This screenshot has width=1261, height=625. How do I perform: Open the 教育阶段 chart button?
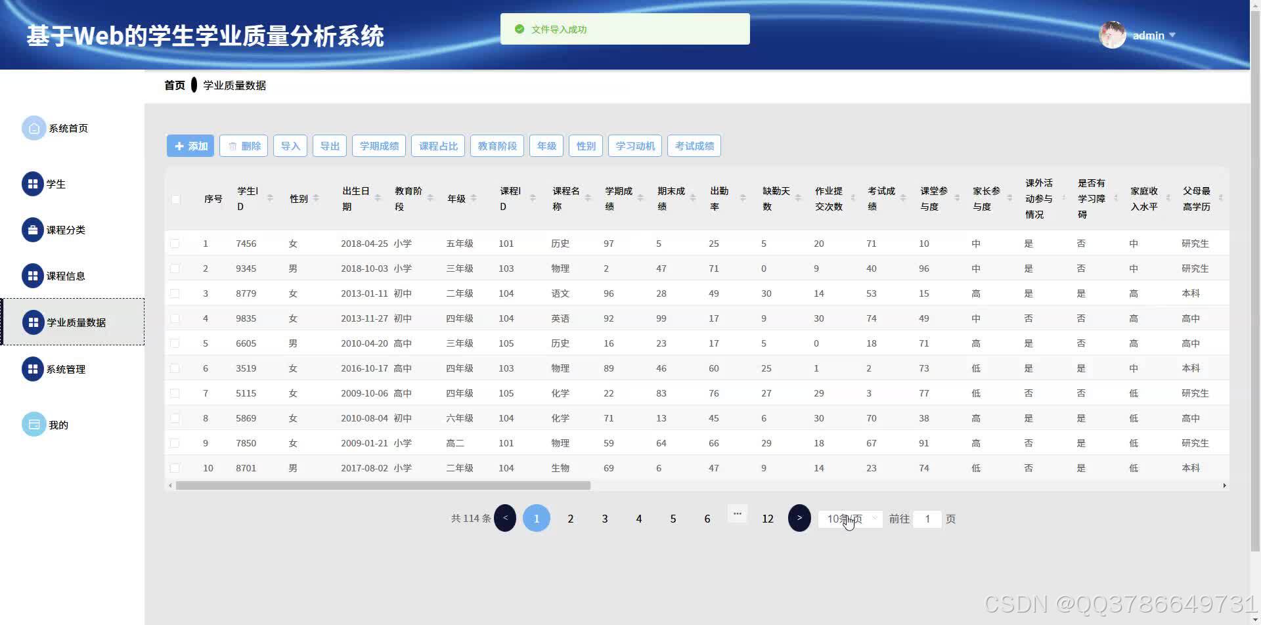point(497,146)
